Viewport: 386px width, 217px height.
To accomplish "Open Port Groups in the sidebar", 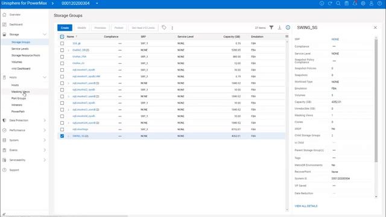I will pyautogui.click(x=19, y=98).
